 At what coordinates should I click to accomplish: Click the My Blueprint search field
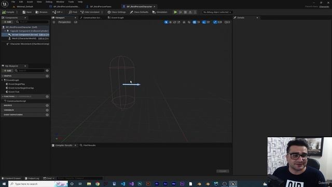click(30, 71)
